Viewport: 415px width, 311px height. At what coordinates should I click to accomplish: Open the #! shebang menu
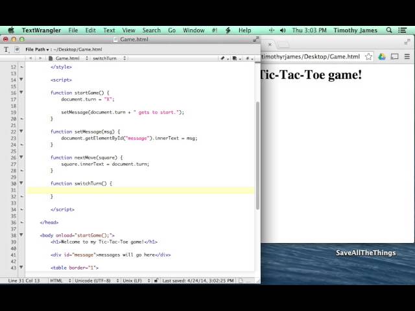point(215,30)
